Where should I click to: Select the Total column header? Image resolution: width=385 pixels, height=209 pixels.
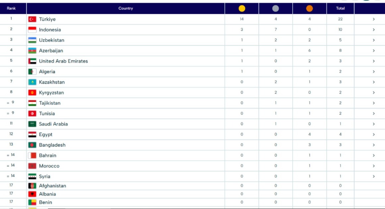tap(340, 8)
